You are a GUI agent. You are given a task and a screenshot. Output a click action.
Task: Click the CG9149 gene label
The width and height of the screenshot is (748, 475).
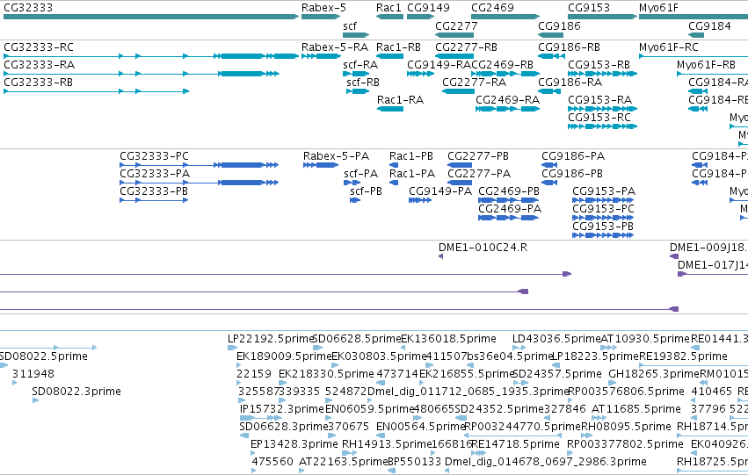click(x=428, y=8)
